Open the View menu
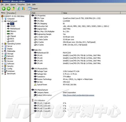Image resolution: width=126 pixels, height=122 pixels. [x=7, y=4]
